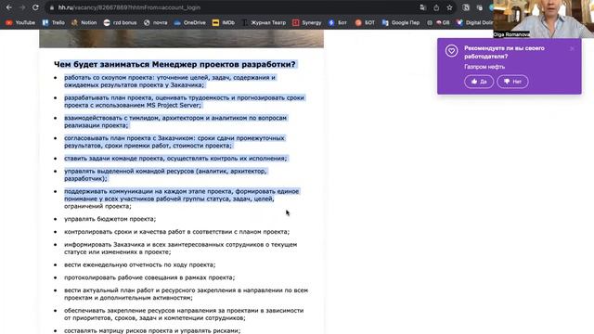The height and width of the screenshot is (334, 594).
Task: Click bullet 'согласовывать план проекта с Заказчиком'
Action: pyautogui.click(x=174, y=142)
